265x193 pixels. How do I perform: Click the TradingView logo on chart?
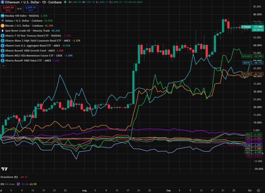pyautogui.click(x=4, y=169)
